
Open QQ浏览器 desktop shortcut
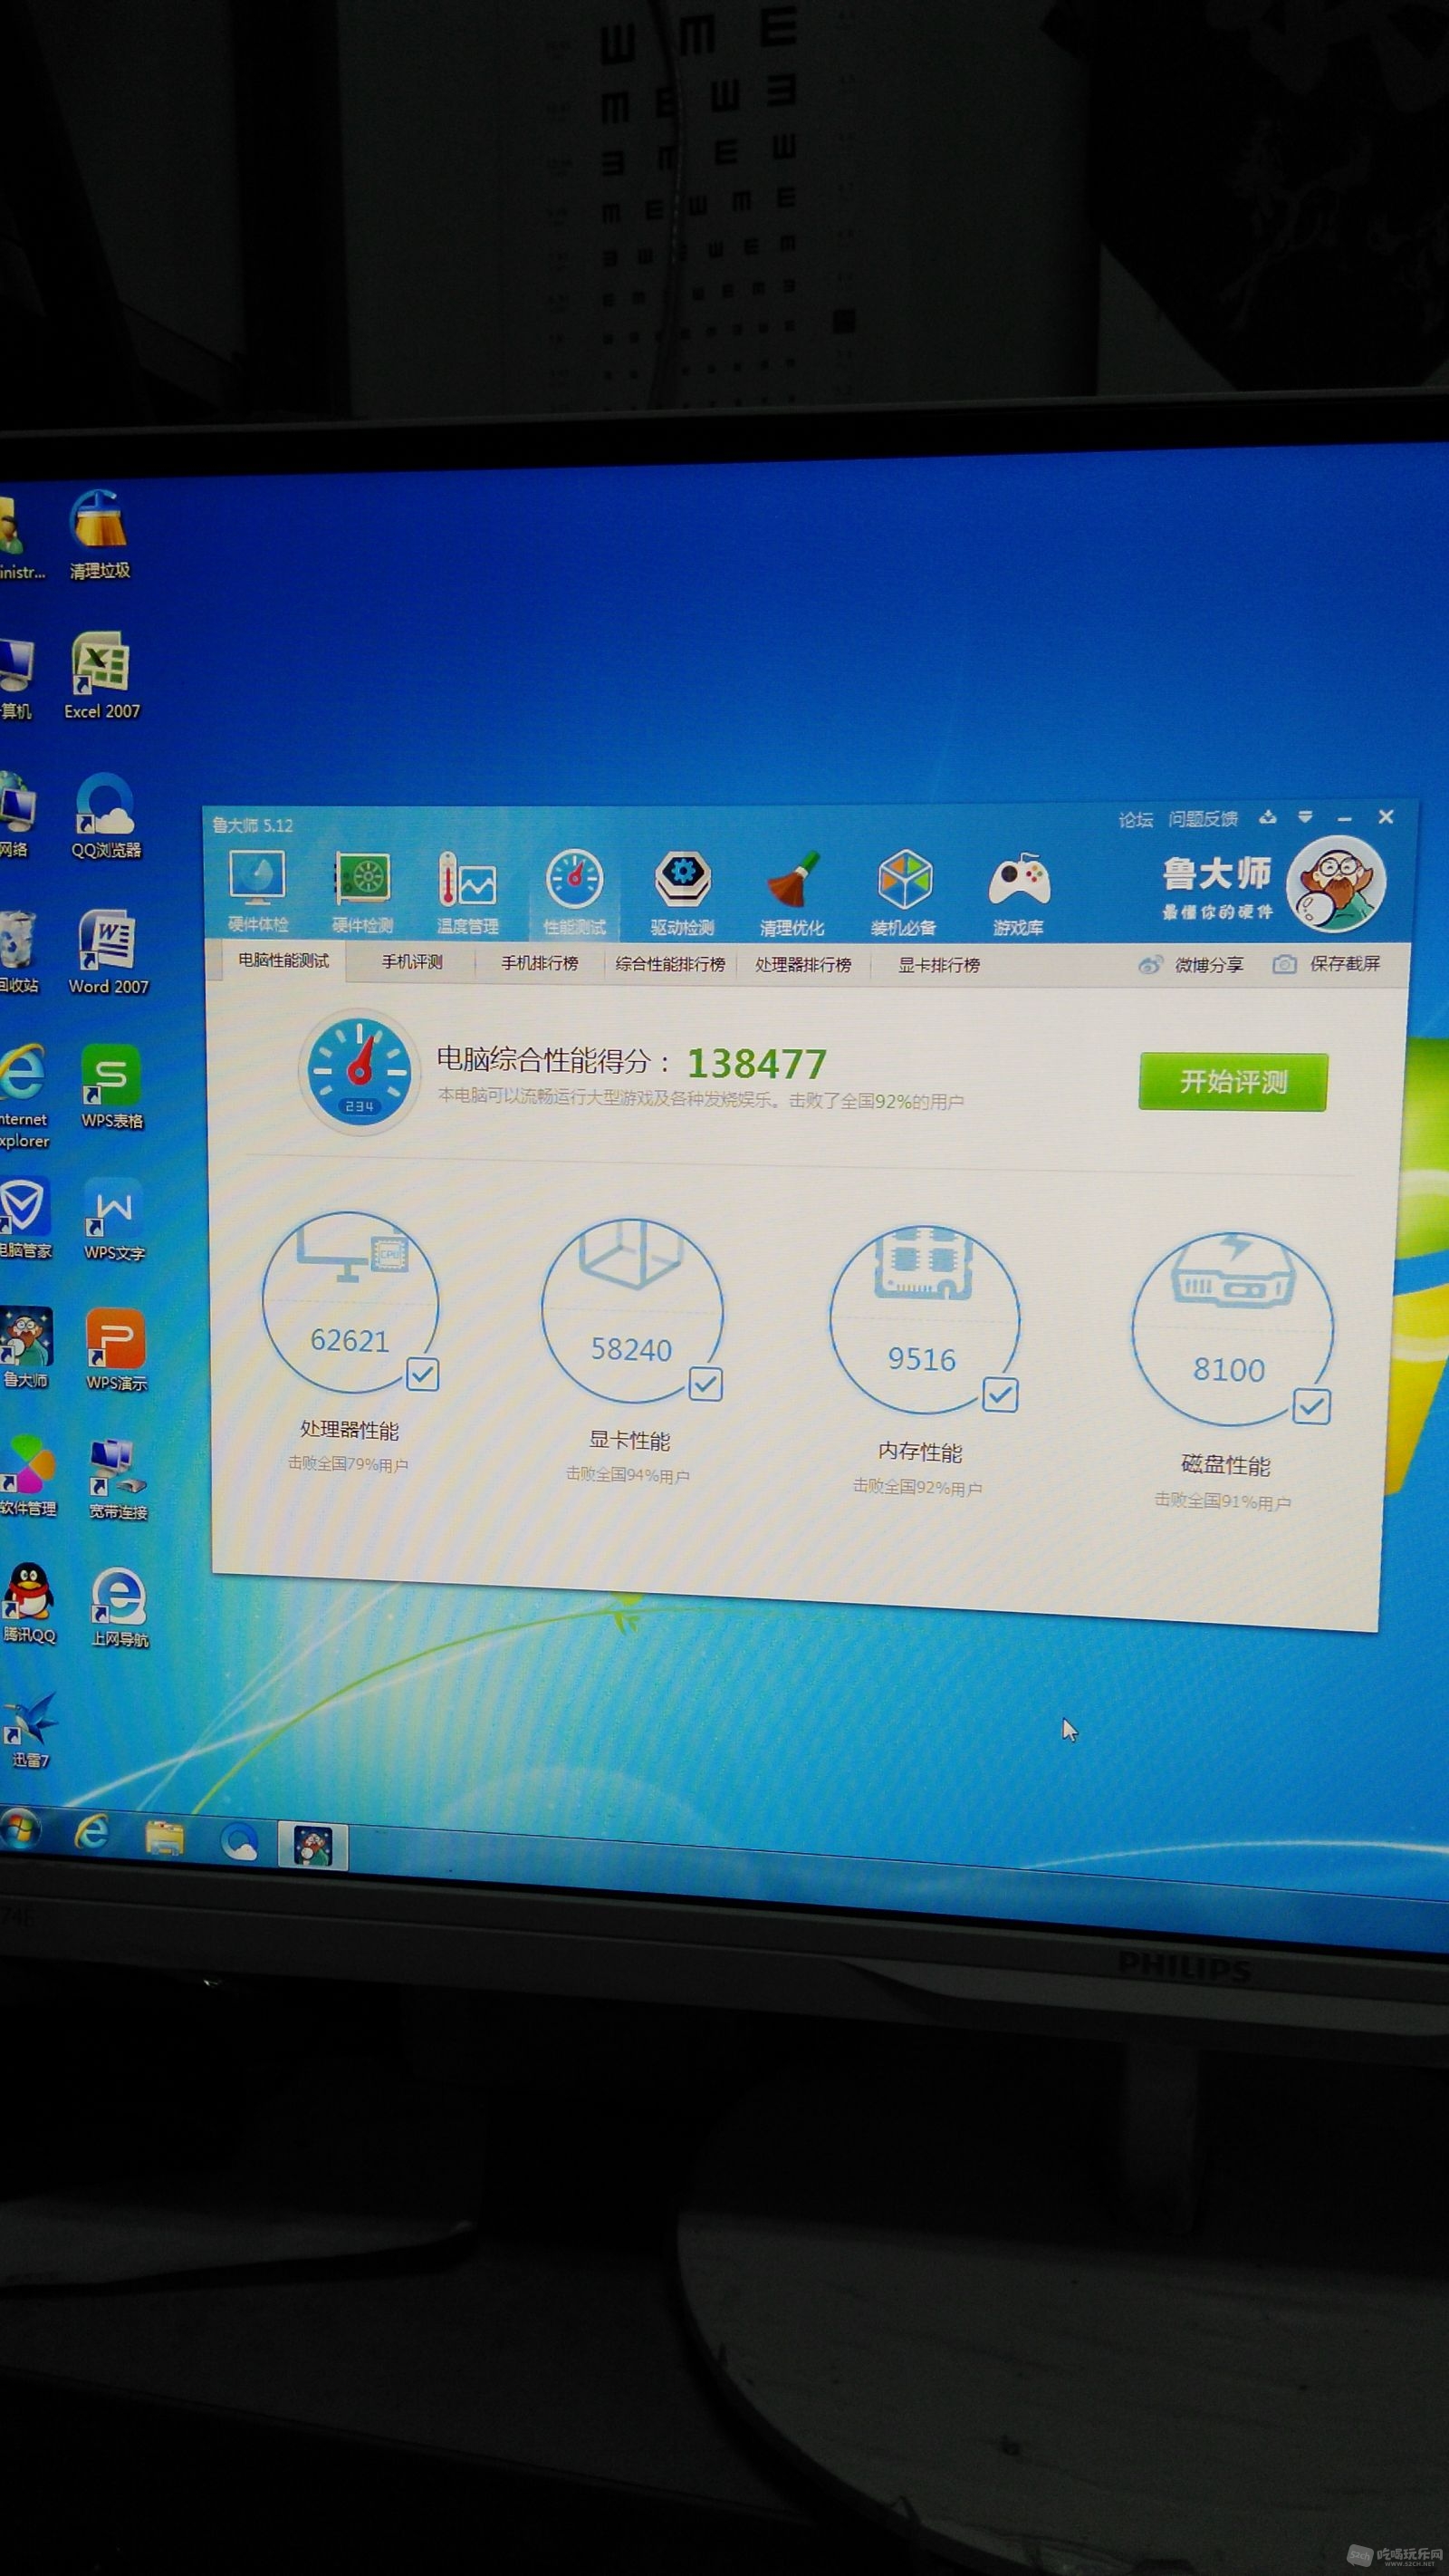pos(105,815)
